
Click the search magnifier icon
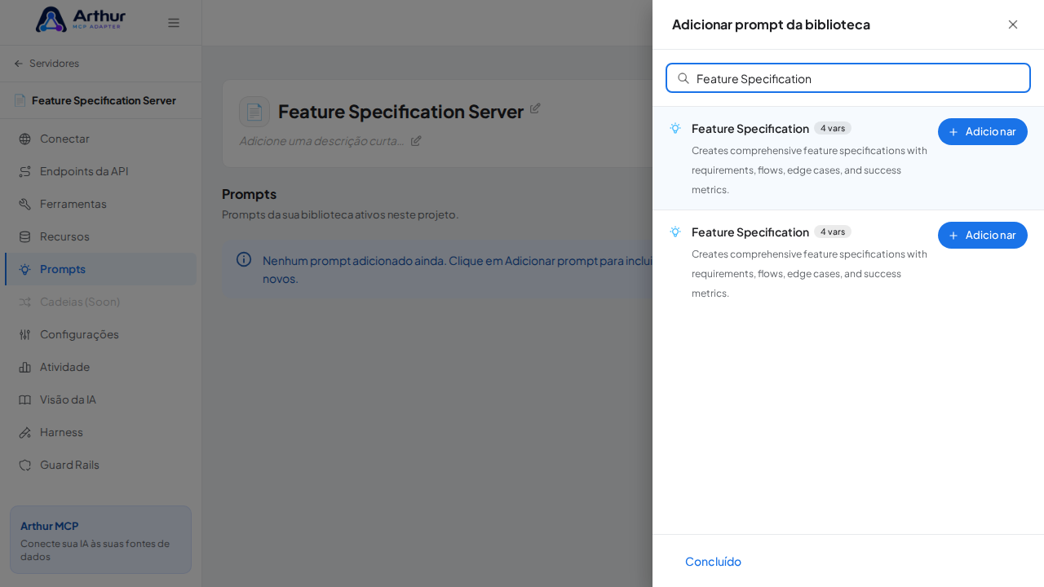[x=683, y=78]
